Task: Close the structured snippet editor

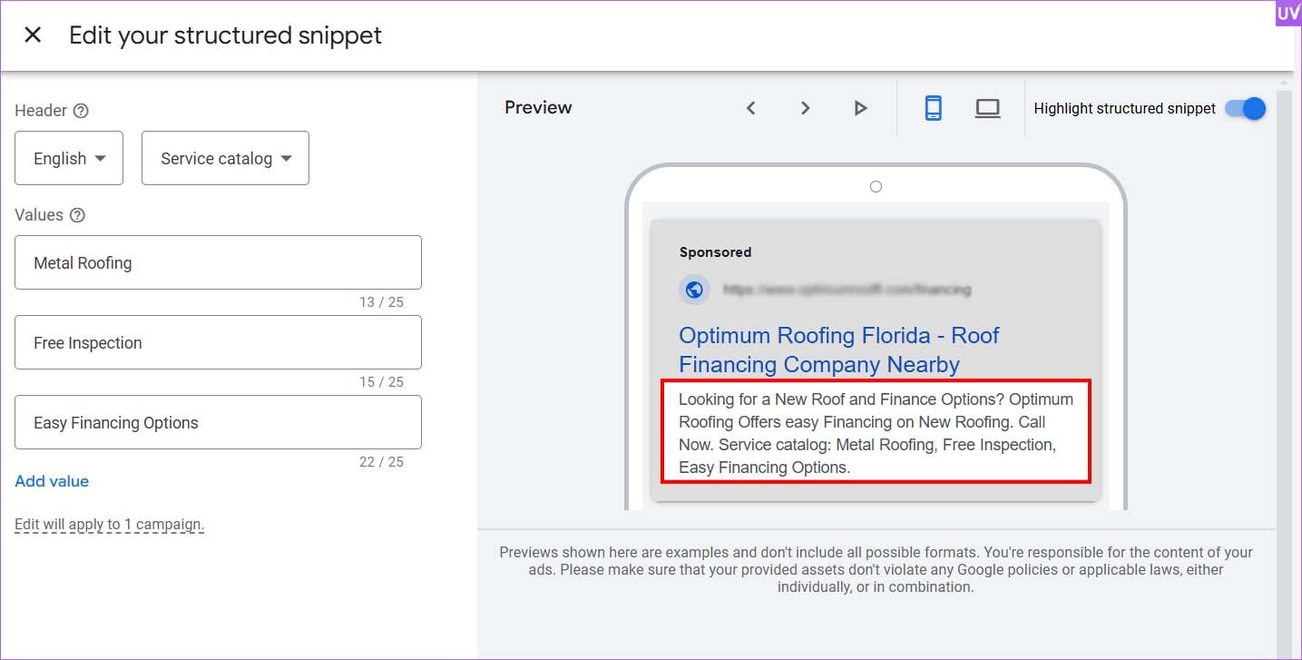Action: pyautogui.click(x=33, y=35)
